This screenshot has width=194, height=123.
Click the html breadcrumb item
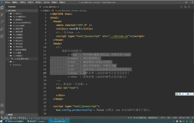75,11
